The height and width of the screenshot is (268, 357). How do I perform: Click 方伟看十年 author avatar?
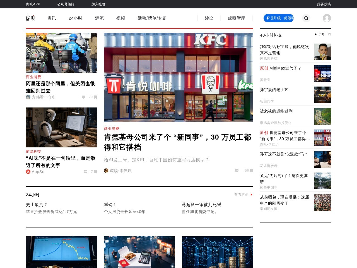coord(28,97)
